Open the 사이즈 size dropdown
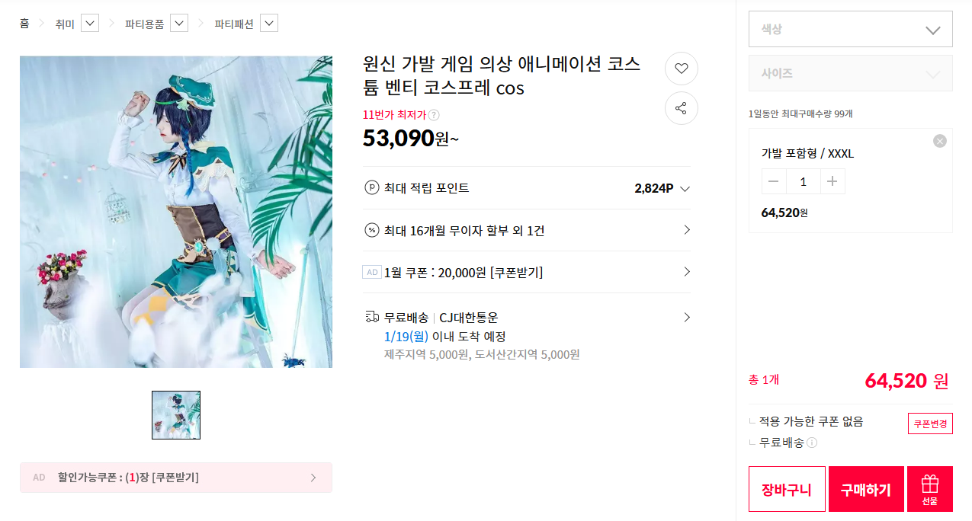This screenshot has width=972, height=521. coord(850,74)
